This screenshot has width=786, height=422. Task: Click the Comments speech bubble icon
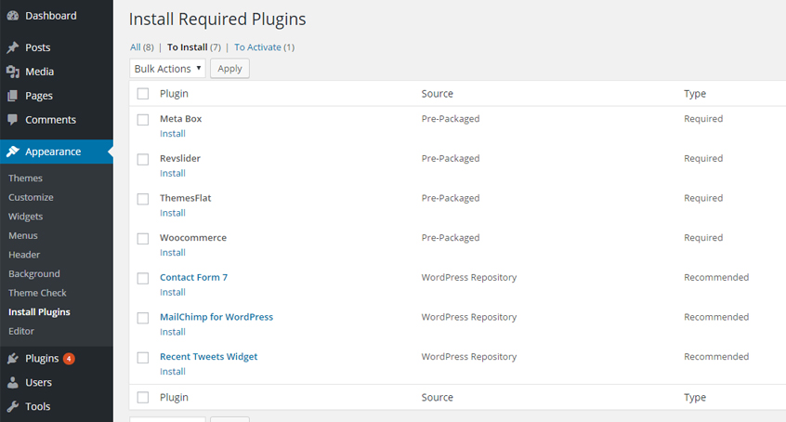[x=13, y=120]
